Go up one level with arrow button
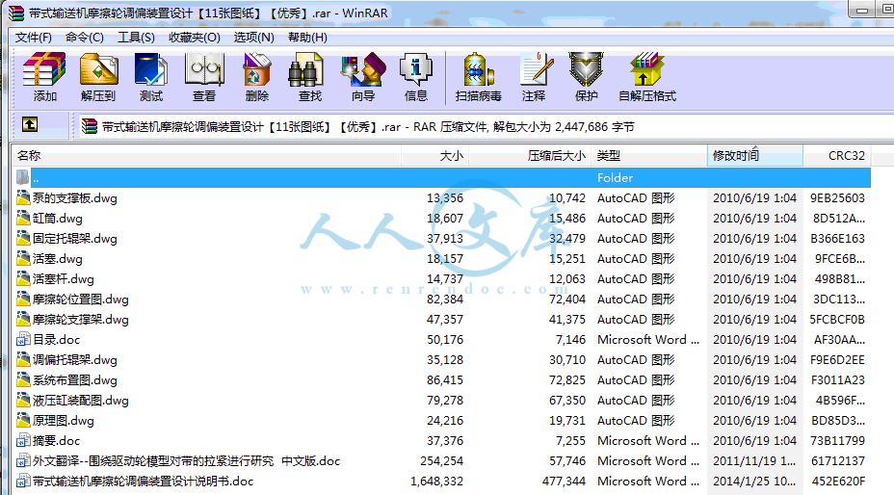894x495 pixels. tap(30, 125)
